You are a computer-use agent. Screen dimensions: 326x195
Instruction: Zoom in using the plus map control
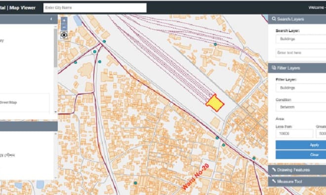click(x=64, y=20)
